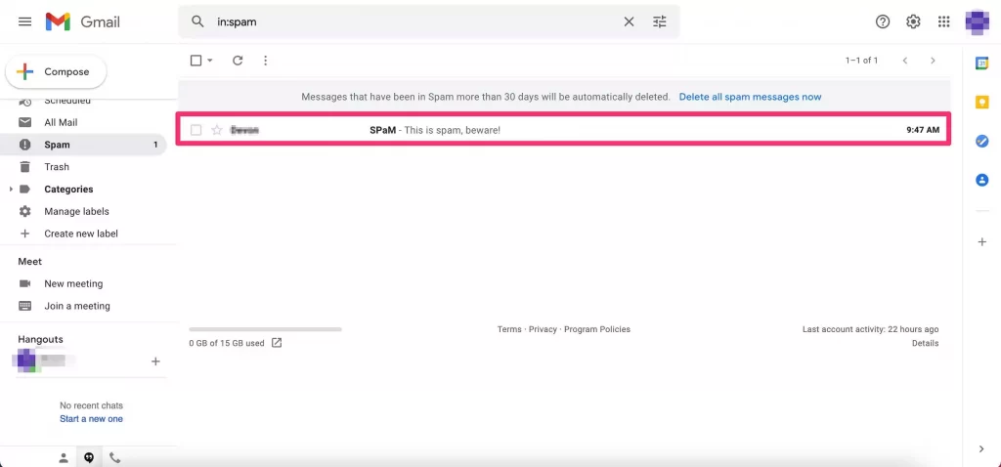Open the More options three-dot menu
The height and width of the screenshot is (467, 1001).
pos(265,61)
